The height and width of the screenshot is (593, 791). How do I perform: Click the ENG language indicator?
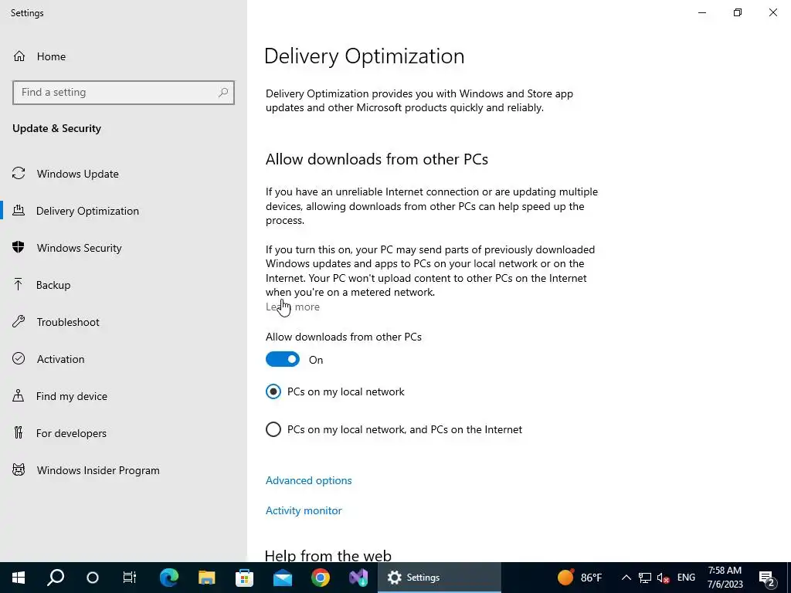point(686,578)
